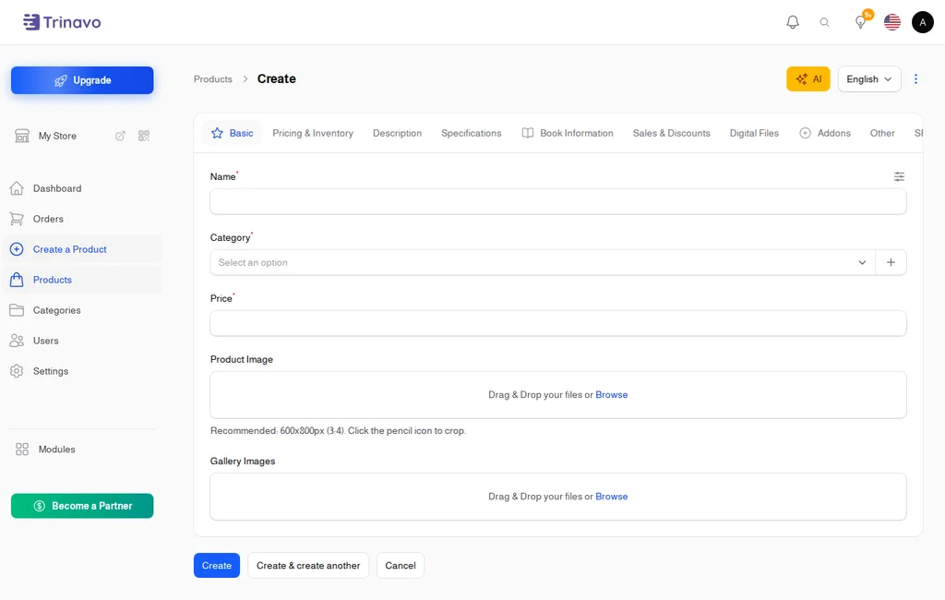Open the English language dropdown
This screenshot has width=945, height=600.
click(869, 79)
